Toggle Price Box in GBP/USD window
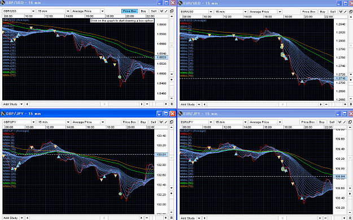353x220 pixels. pyautogui.click(x=130, y=11)
